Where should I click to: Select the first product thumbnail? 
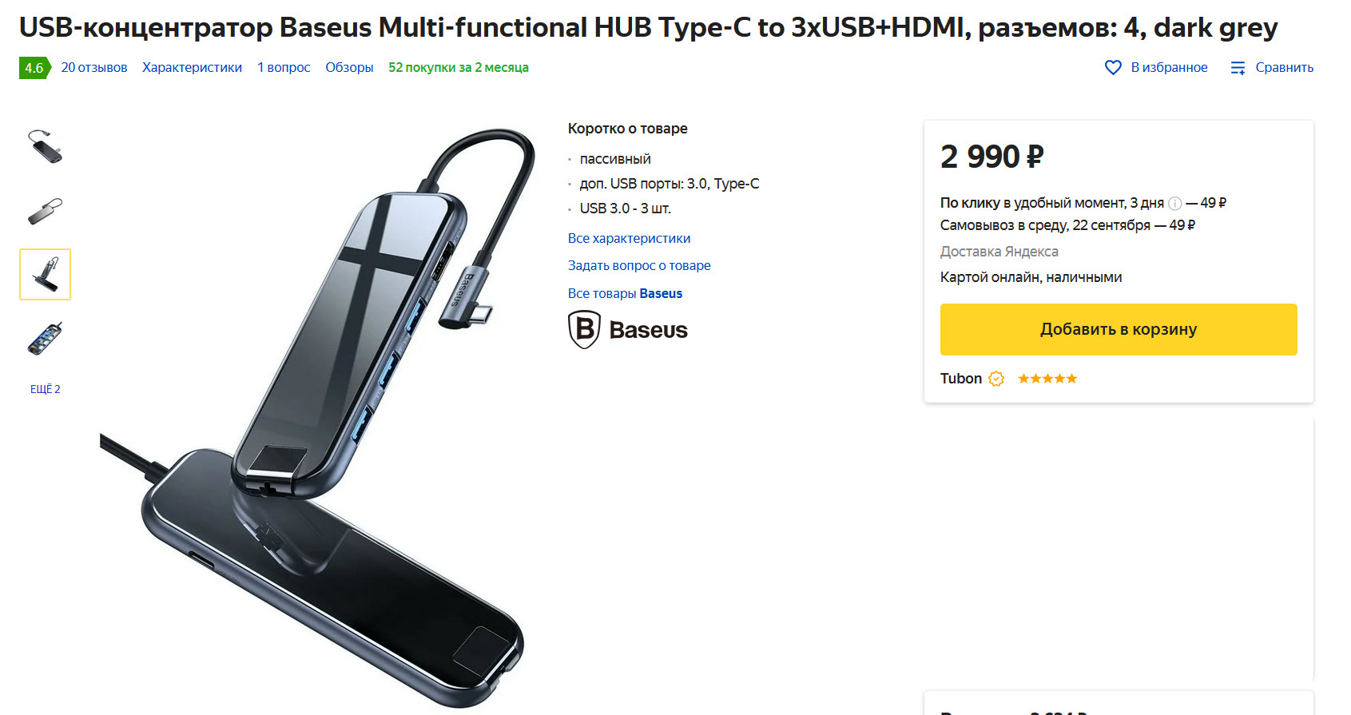click(x=45, y=146)
